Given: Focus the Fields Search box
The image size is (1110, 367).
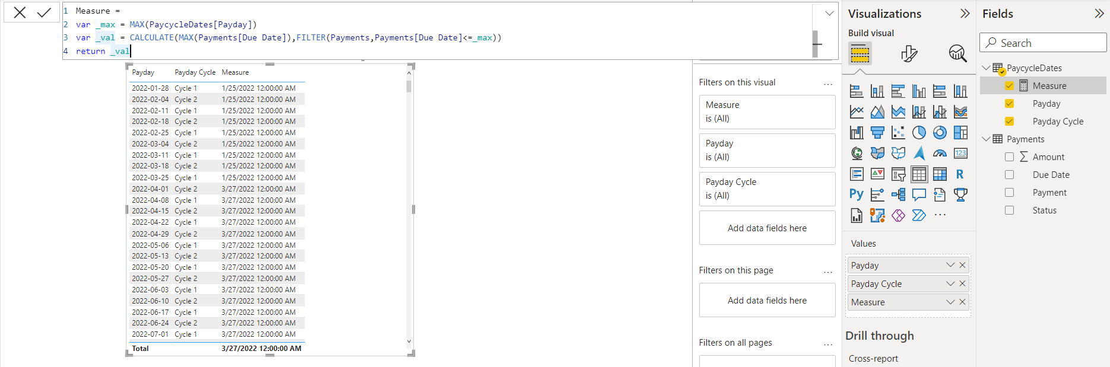Looking at the screenshot, I should pyautogui.click(x=1043, y=43).
